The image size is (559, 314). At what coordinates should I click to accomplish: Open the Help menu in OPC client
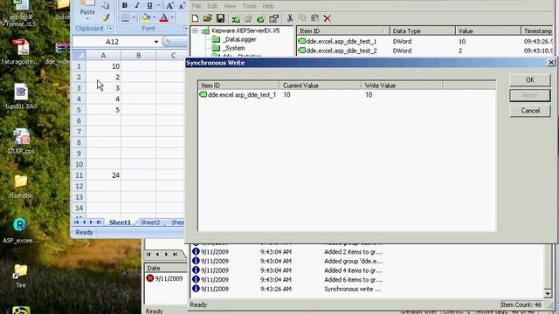point(268,6)
